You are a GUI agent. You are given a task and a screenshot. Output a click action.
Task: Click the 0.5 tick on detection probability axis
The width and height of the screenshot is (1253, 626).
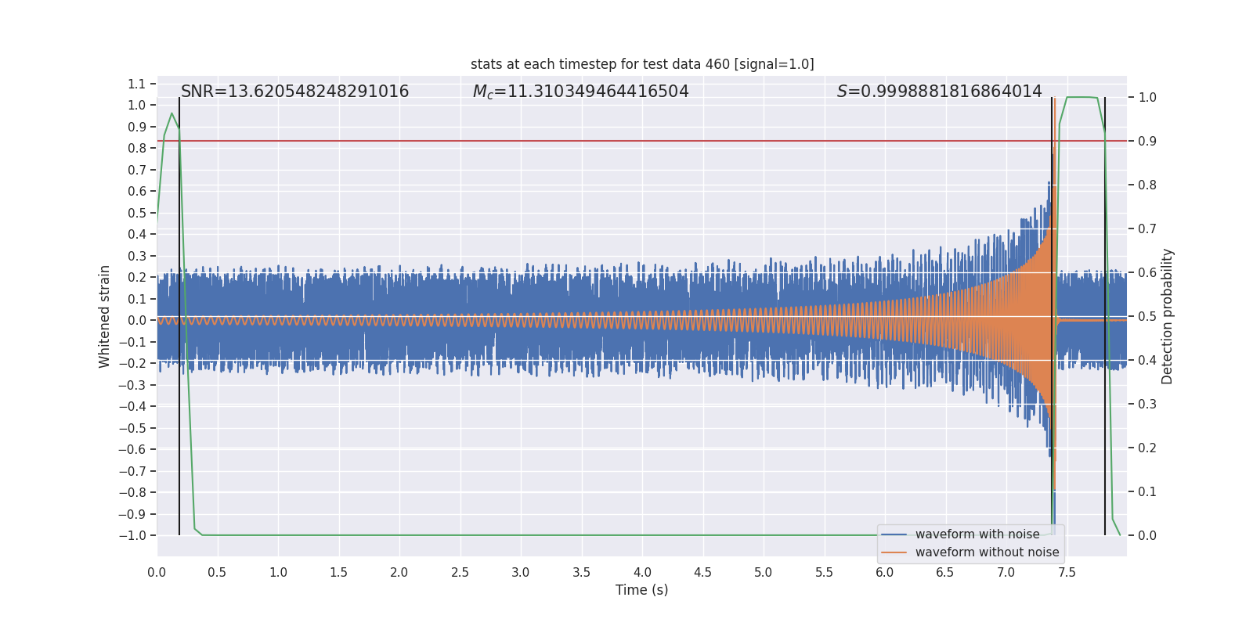click(x=1147, y=317)
